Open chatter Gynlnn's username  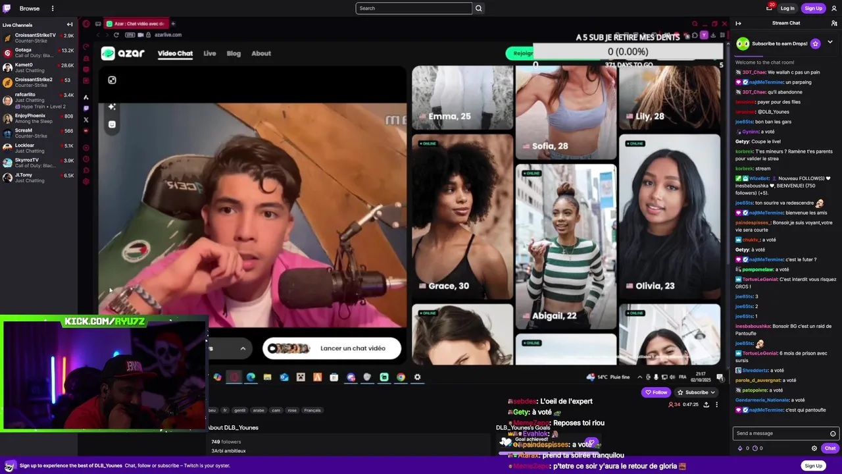coord(751,132)
